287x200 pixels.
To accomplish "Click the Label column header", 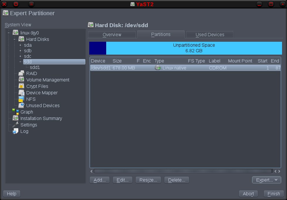I will pos(214,61).
